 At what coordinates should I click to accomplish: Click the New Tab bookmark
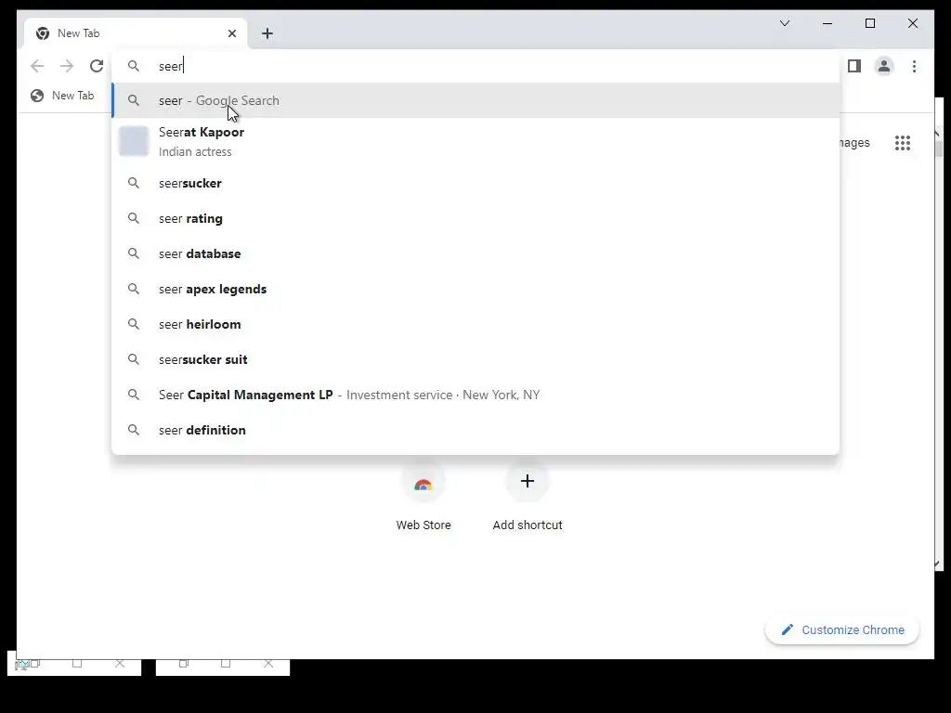62,96
